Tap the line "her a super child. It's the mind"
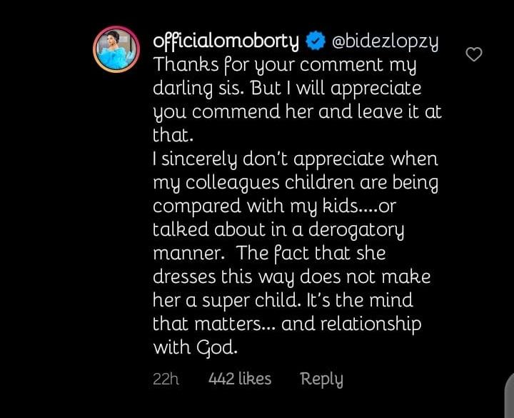The width and height of the screenshot is (514, 418). point(283,300)
